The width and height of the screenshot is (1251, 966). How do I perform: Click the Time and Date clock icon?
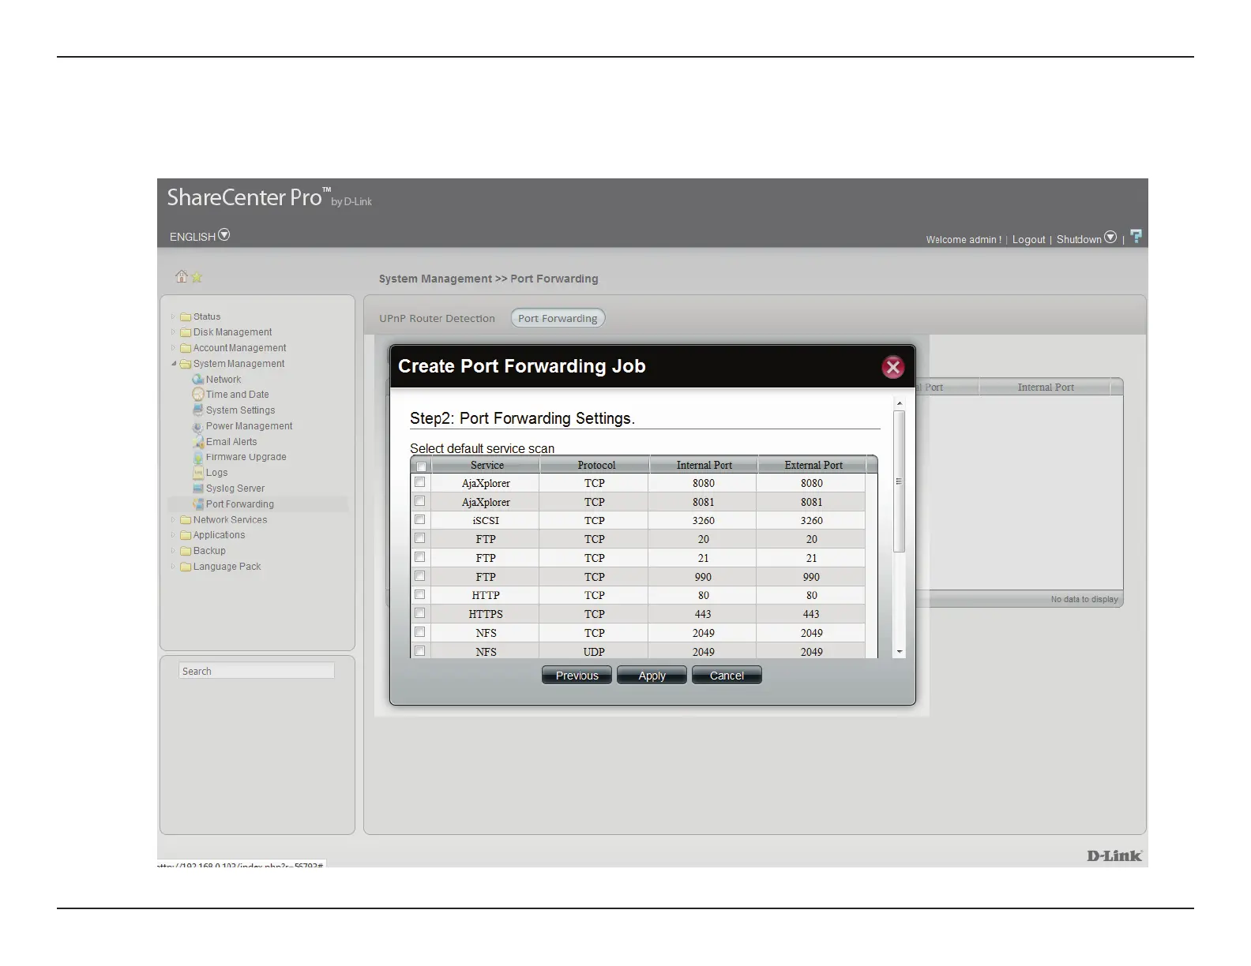[x=198, y=395]
